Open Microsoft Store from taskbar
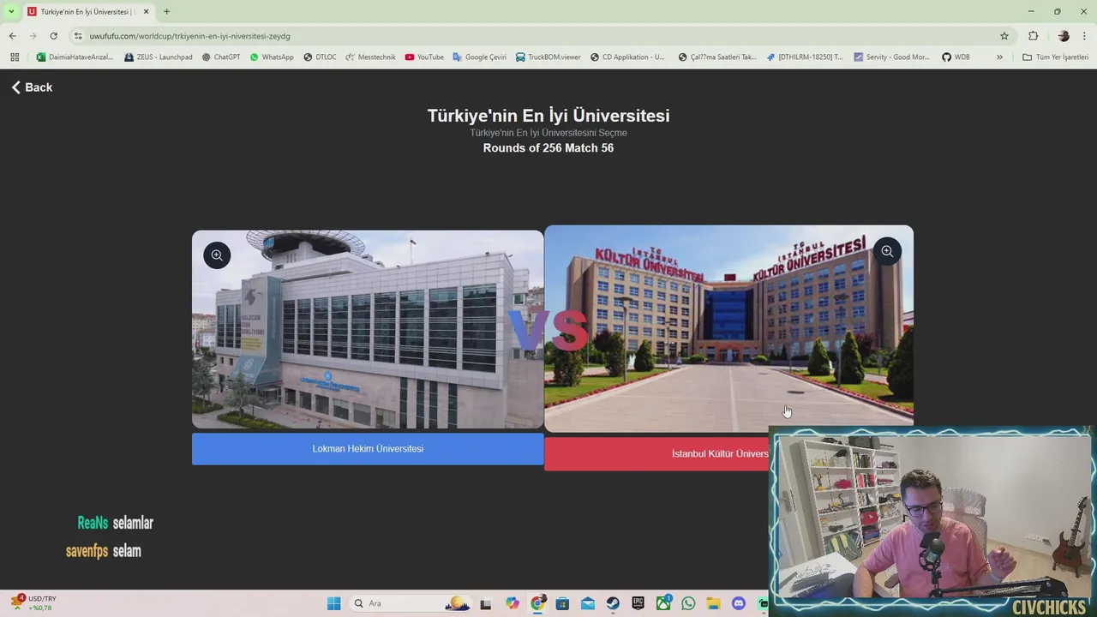Viewport: 1097px width, 617px height. click(562, 603)
